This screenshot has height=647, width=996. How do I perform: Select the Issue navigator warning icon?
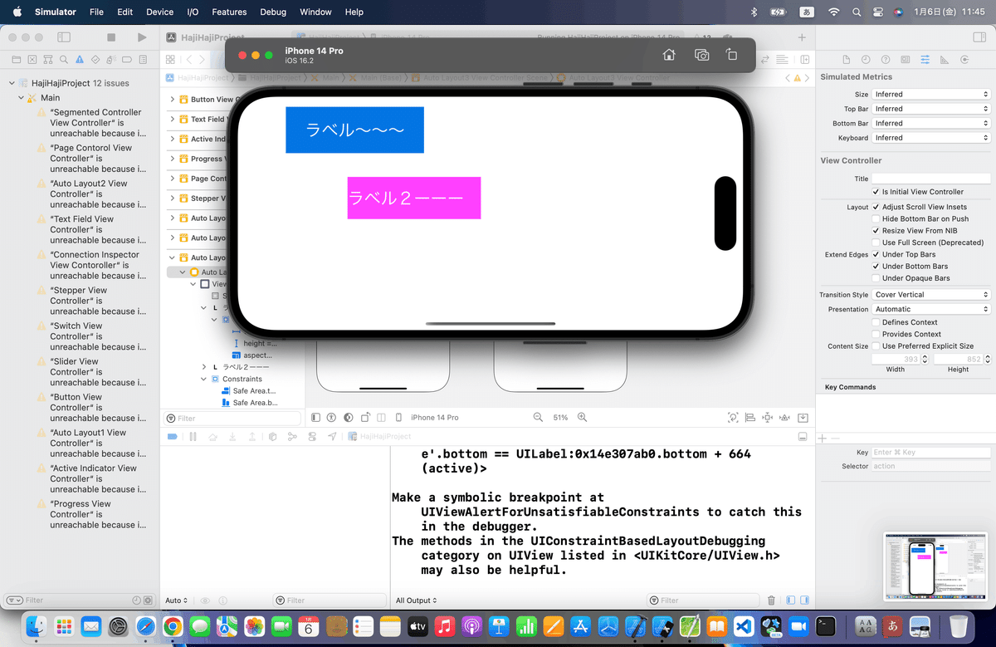pos(80,60)
